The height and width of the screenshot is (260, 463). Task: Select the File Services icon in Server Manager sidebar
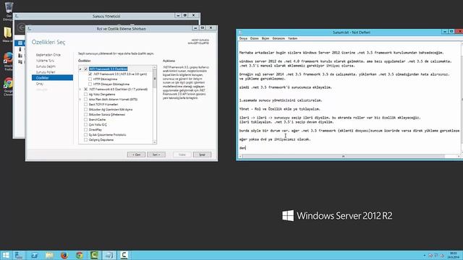(20, 61)
